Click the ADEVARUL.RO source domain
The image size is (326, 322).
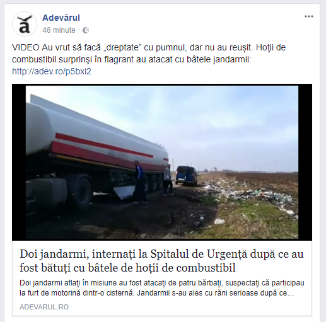pyautogui.click(x=44, y=307)
